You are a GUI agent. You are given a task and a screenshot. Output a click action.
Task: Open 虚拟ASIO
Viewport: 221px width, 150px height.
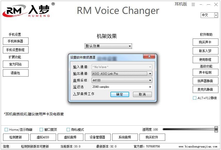pyautogui.click(x=43, y=137)
